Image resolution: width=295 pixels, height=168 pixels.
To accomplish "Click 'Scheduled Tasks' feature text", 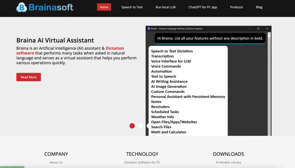I will [x=165, y=112].
